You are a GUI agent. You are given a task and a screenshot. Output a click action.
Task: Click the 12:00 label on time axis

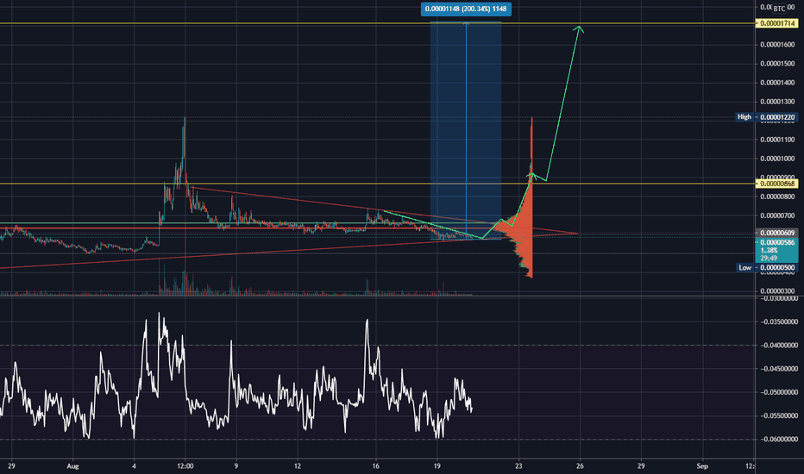(x=185, y=466)
